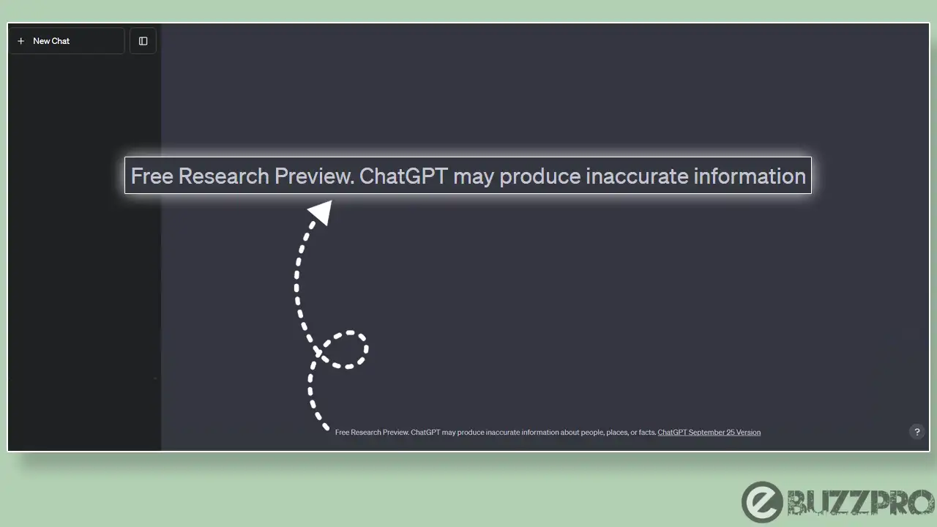Click the small footer disclaimer text
This screenshot has width=937, height=527.
click(496, 433)
